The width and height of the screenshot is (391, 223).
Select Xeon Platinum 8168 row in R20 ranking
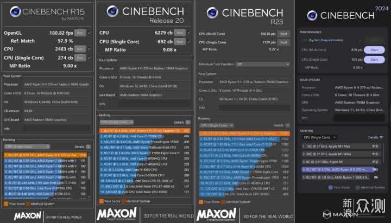(145, 148)
